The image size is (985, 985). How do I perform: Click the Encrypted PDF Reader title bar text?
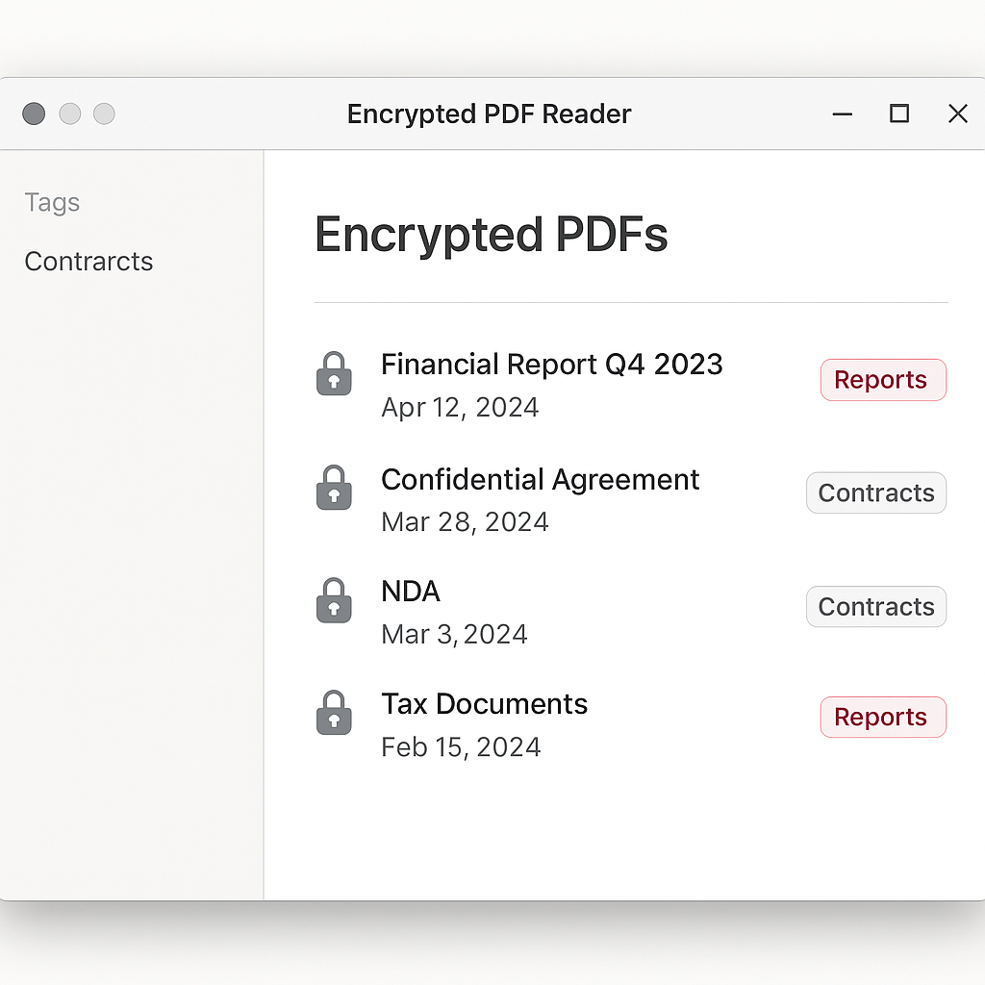(489, 114)
